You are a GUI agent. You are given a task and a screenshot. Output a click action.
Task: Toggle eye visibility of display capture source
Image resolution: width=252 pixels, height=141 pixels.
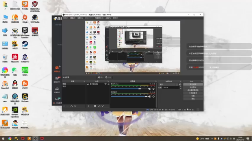[106, 84]
